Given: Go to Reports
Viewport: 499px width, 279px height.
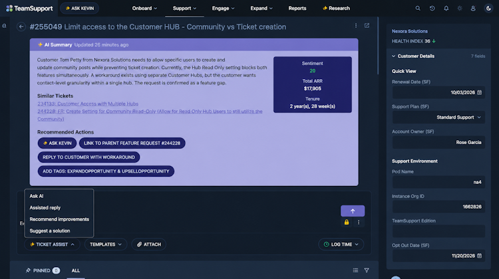Looking at the screenshot, I should (297, 8).
